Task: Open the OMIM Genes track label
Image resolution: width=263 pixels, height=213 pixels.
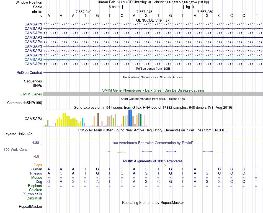Action: (31, 94)
